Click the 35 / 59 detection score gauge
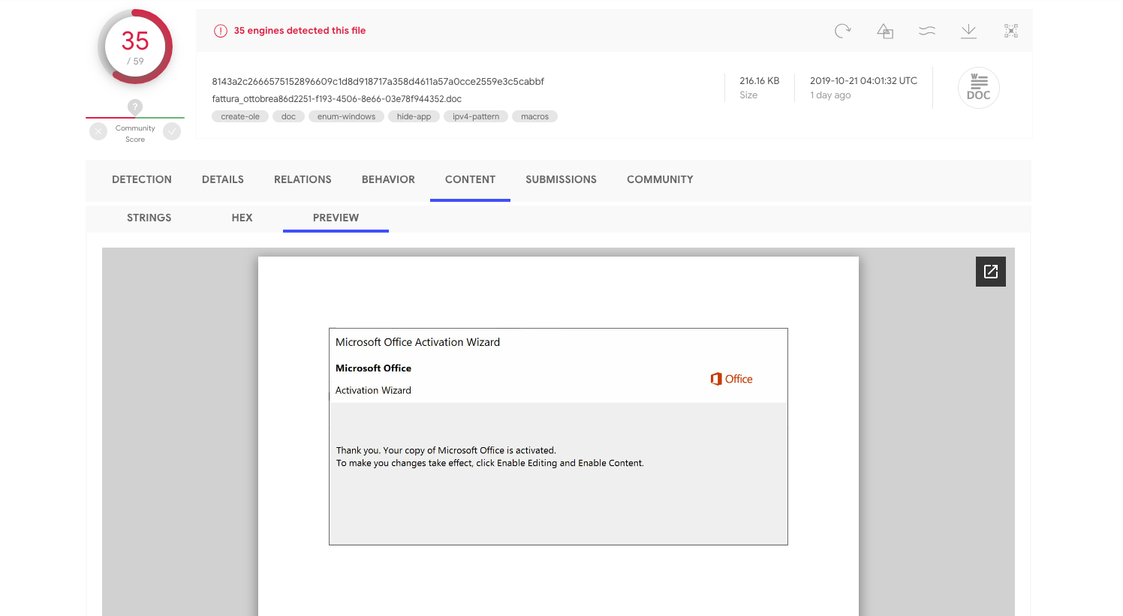The height and width of the screenshot is (616, 1123). [135, 47]
